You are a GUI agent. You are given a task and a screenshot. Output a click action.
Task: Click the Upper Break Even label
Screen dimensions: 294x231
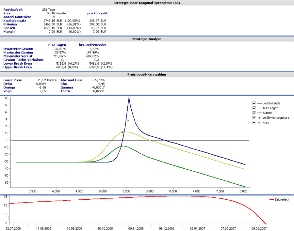click(x=18, y=67)
